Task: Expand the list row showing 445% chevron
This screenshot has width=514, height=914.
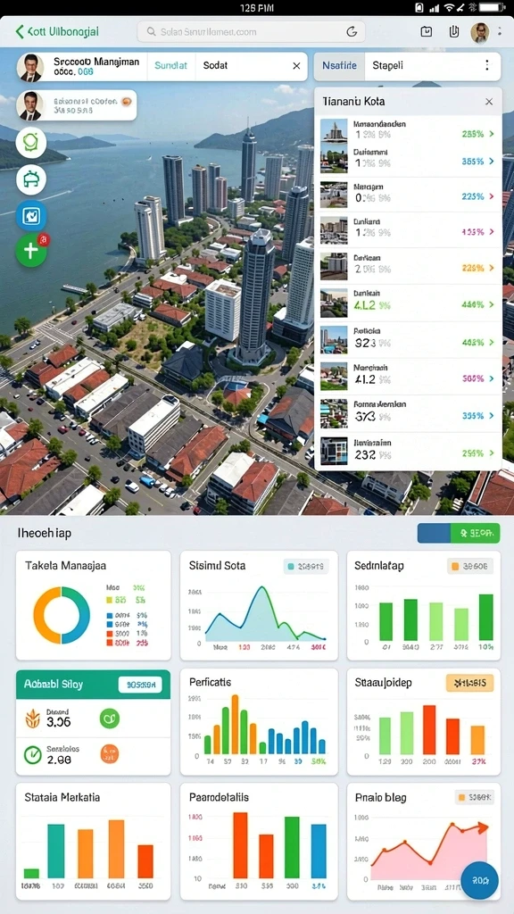Action: [x=492, y=304]
